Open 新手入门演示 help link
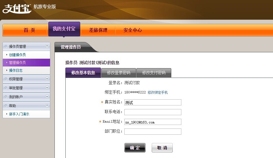Screen dimensions: 273x158 tap(19, 114)
